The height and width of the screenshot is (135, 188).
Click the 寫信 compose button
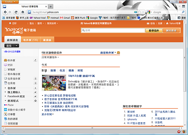tap(9, 46)
